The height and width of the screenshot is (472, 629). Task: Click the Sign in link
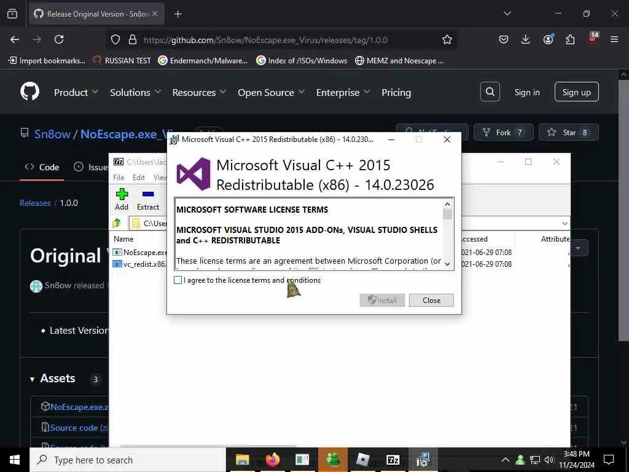(x=526, y=92)
